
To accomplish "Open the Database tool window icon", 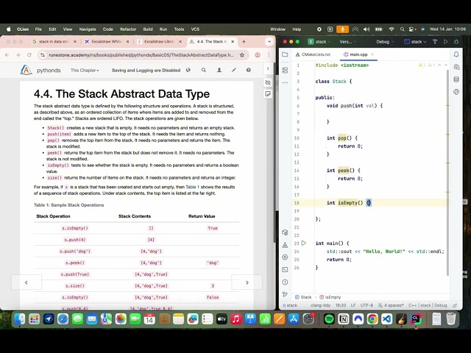I will pos(456,79).
